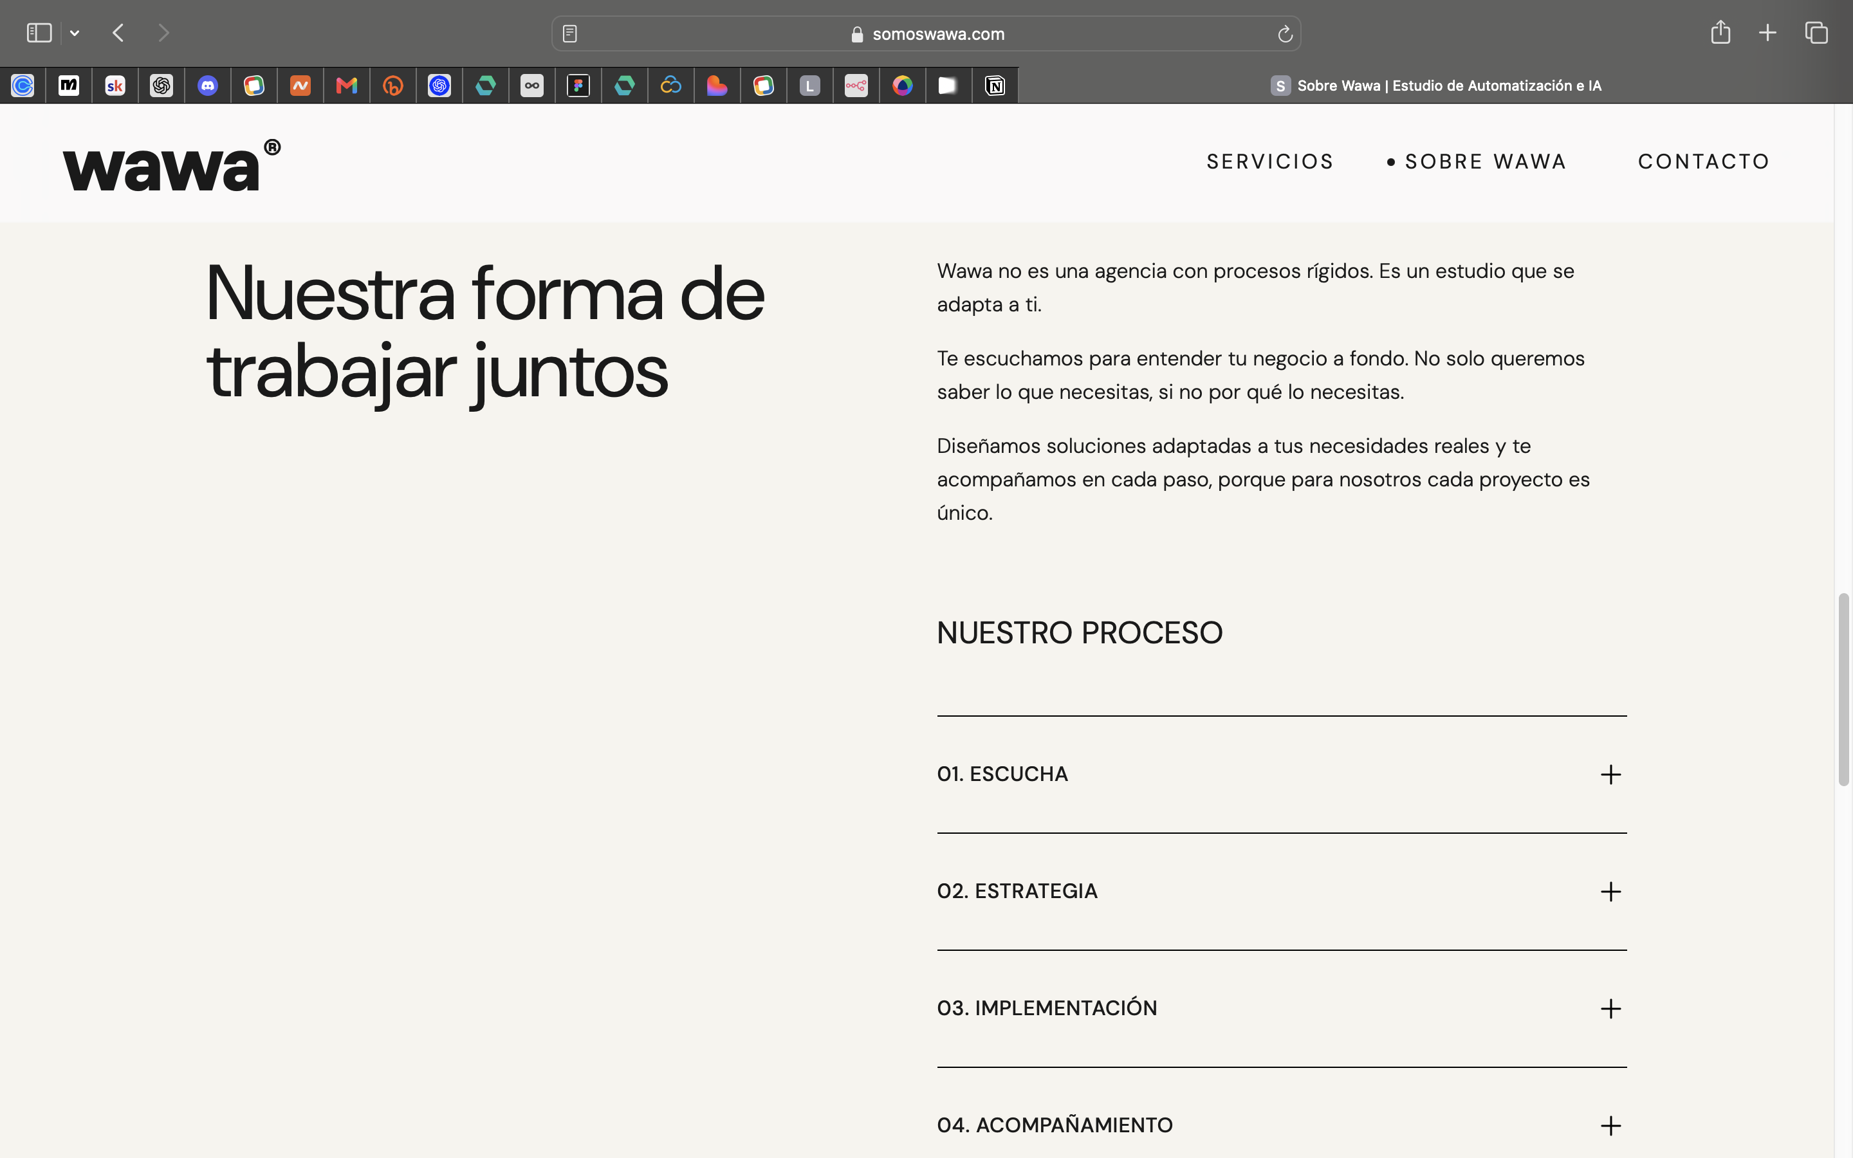
Task: Open a new tab with plus button
Action: (x=1767, y=33)
